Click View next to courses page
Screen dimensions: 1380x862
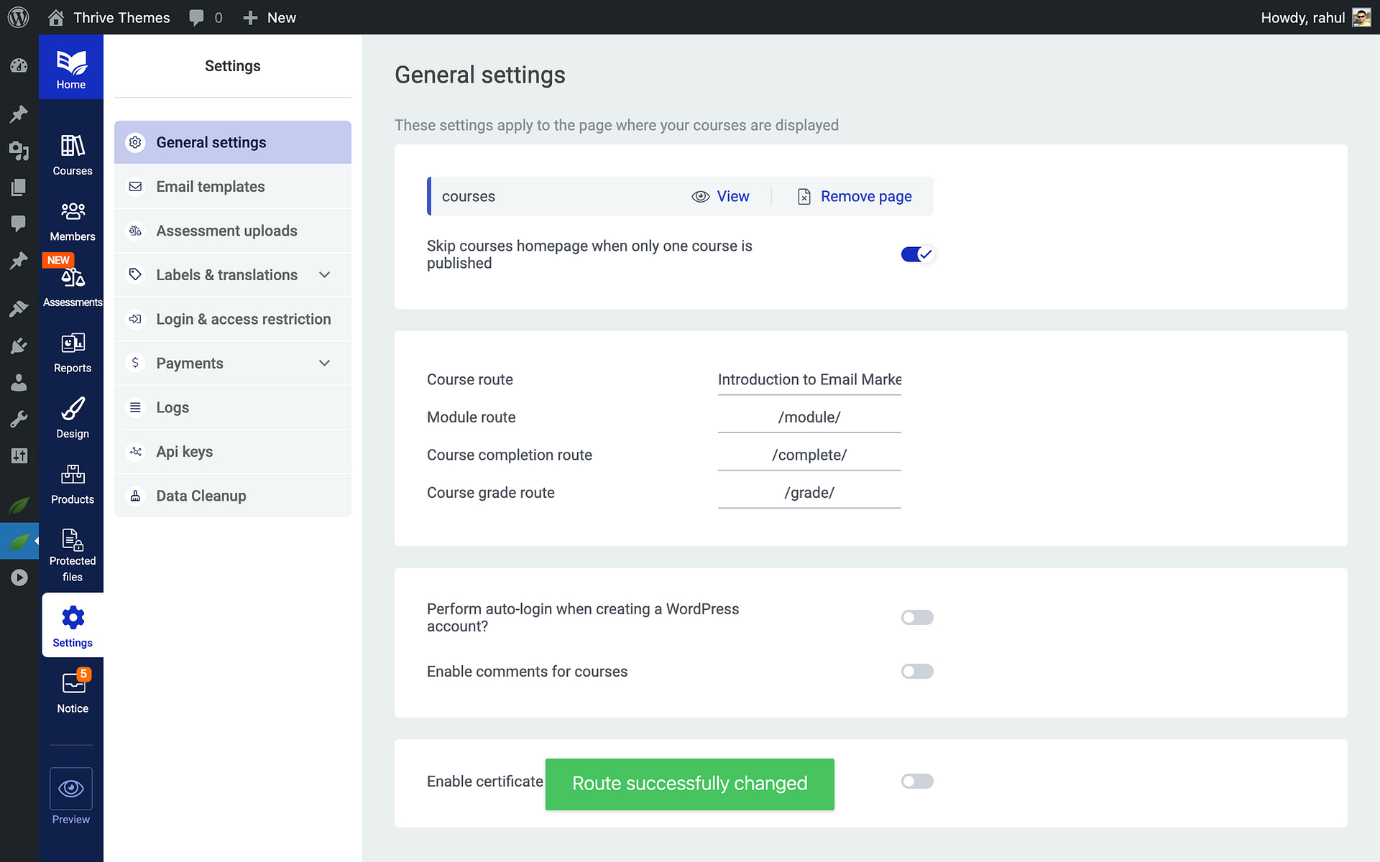tap(732, 196)
